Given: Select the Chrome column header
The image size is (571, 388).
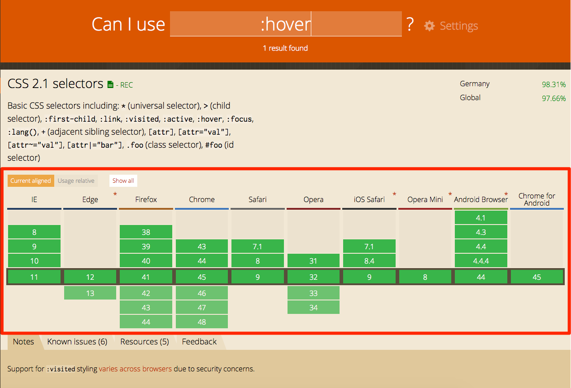Looking at the screenshot, I should (x=202, y=199).
